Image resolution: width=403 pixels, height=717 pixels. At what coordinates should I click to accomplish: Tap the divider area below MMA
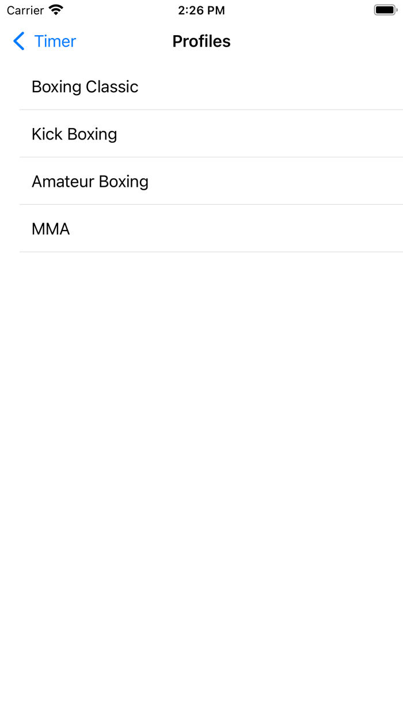pyautogui.click(x=201, y=252)
